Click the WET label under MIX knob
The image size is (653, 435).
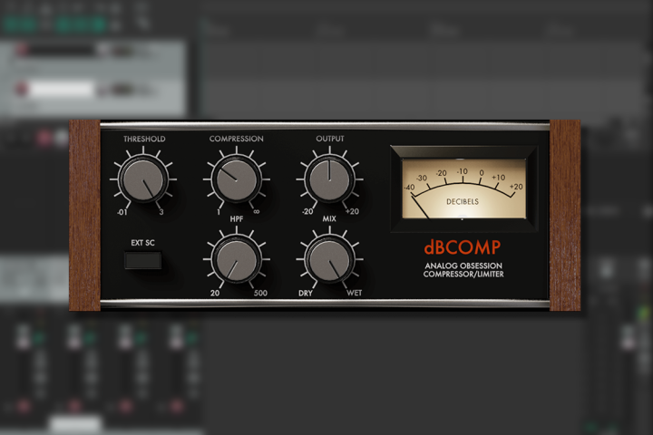click(355, 293)
